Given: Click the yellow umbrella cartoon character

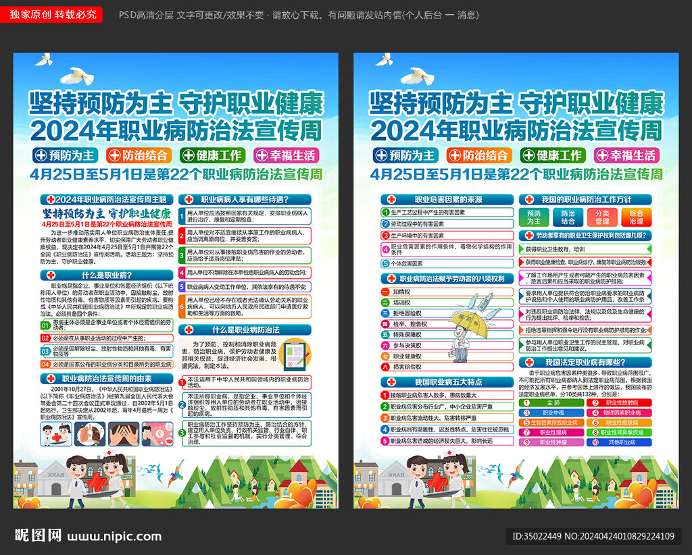Looking at the screenshot, I should (x=468, y=325).
